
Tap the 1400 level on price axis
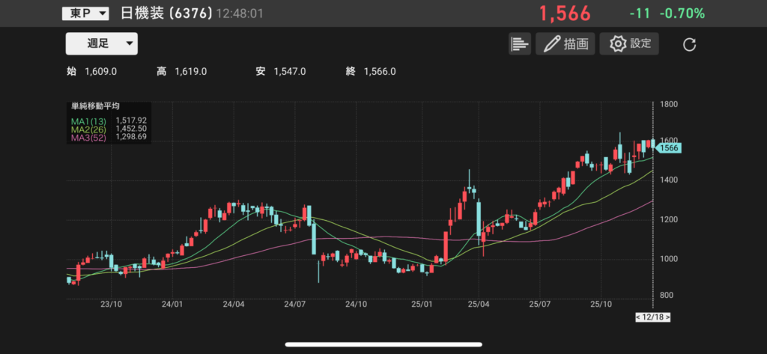pyautogui.click(x=669, y=180)
